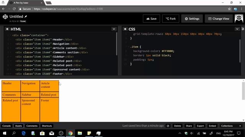
Task: Expand the CSS editor dropdown
Action: tap(237, 29)
